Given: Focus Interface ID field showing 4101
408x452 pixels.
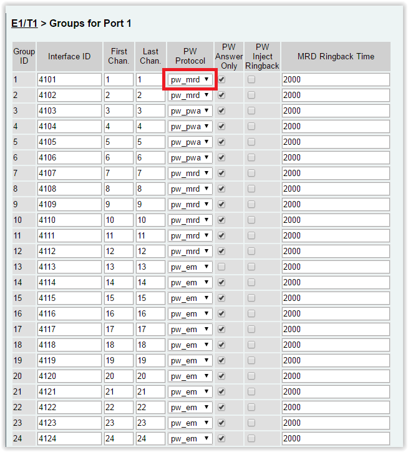Looking at the screenshot, I should click(69, 79).
